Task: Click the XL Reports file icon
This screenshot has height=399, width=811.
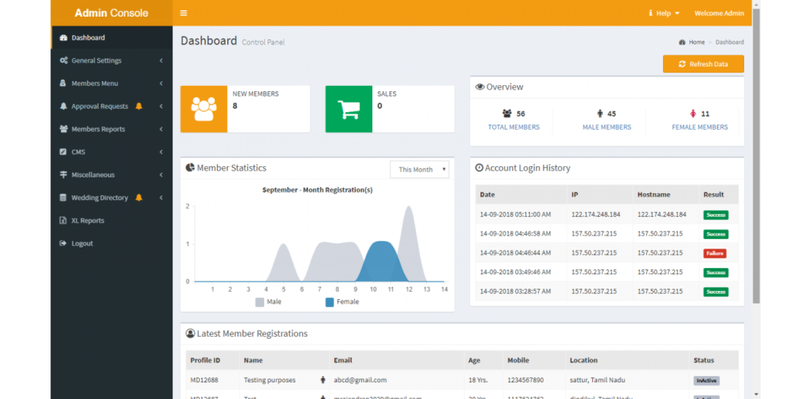Action: coord(63,221)
